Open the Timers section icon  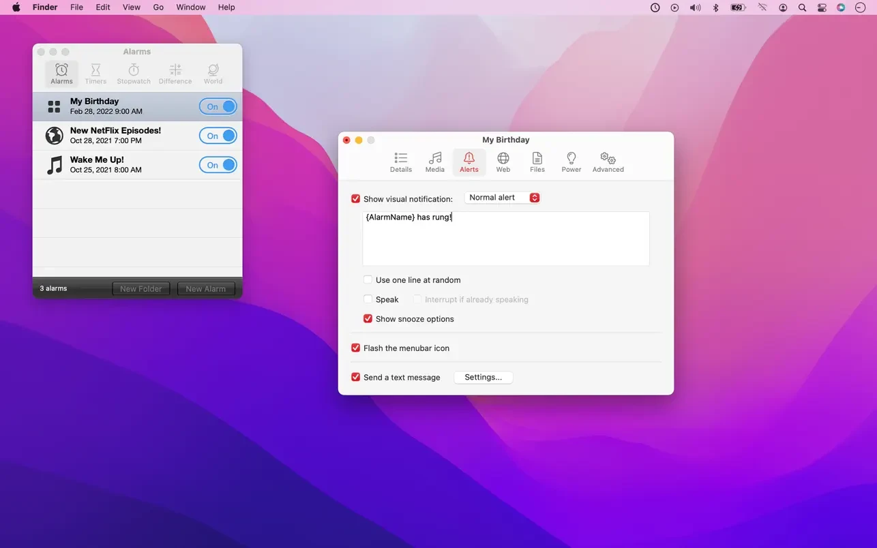[x=95, y=74]
